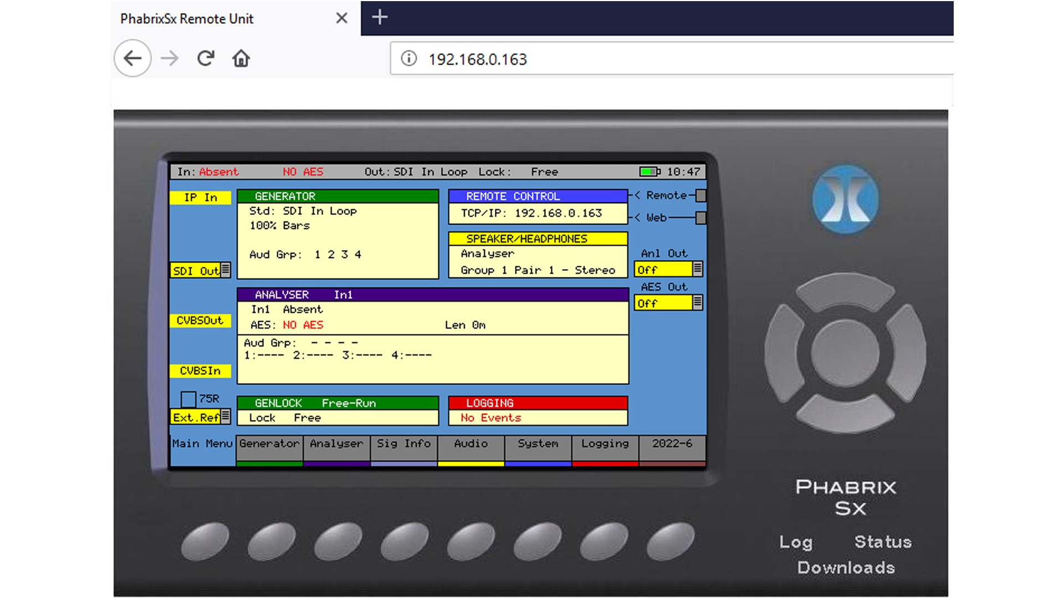The width and height of the screenshot is (1064, 598).
Task: Toggle the Remote indicator square
Action: [x=700, y=195]
